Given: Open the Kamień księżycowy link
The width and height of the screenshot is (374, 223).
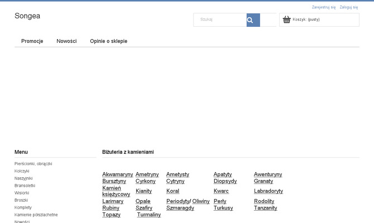Looking at the screenshot, I should pos(116,191).
